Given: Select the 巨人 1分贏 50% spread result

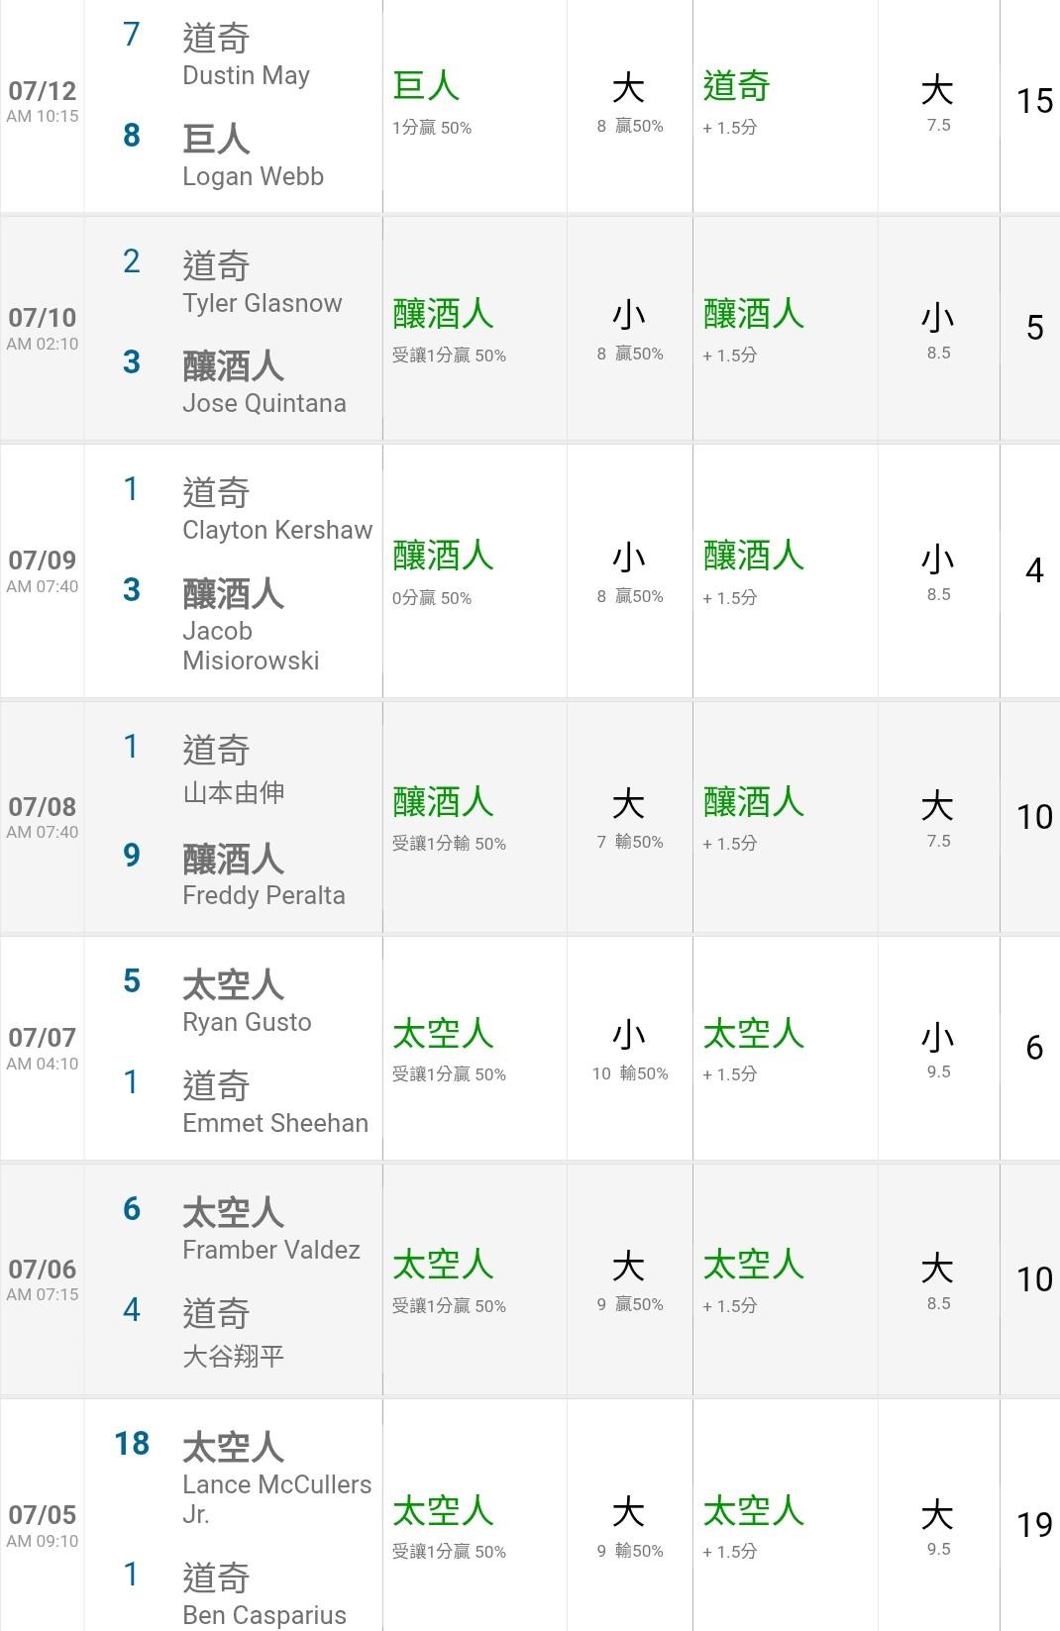Looking at the screenshot, I should tap(432, 102).
